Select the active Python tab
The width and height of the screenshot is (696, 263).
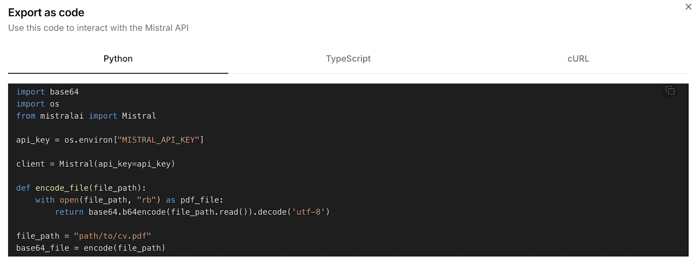tap(117, 59)
